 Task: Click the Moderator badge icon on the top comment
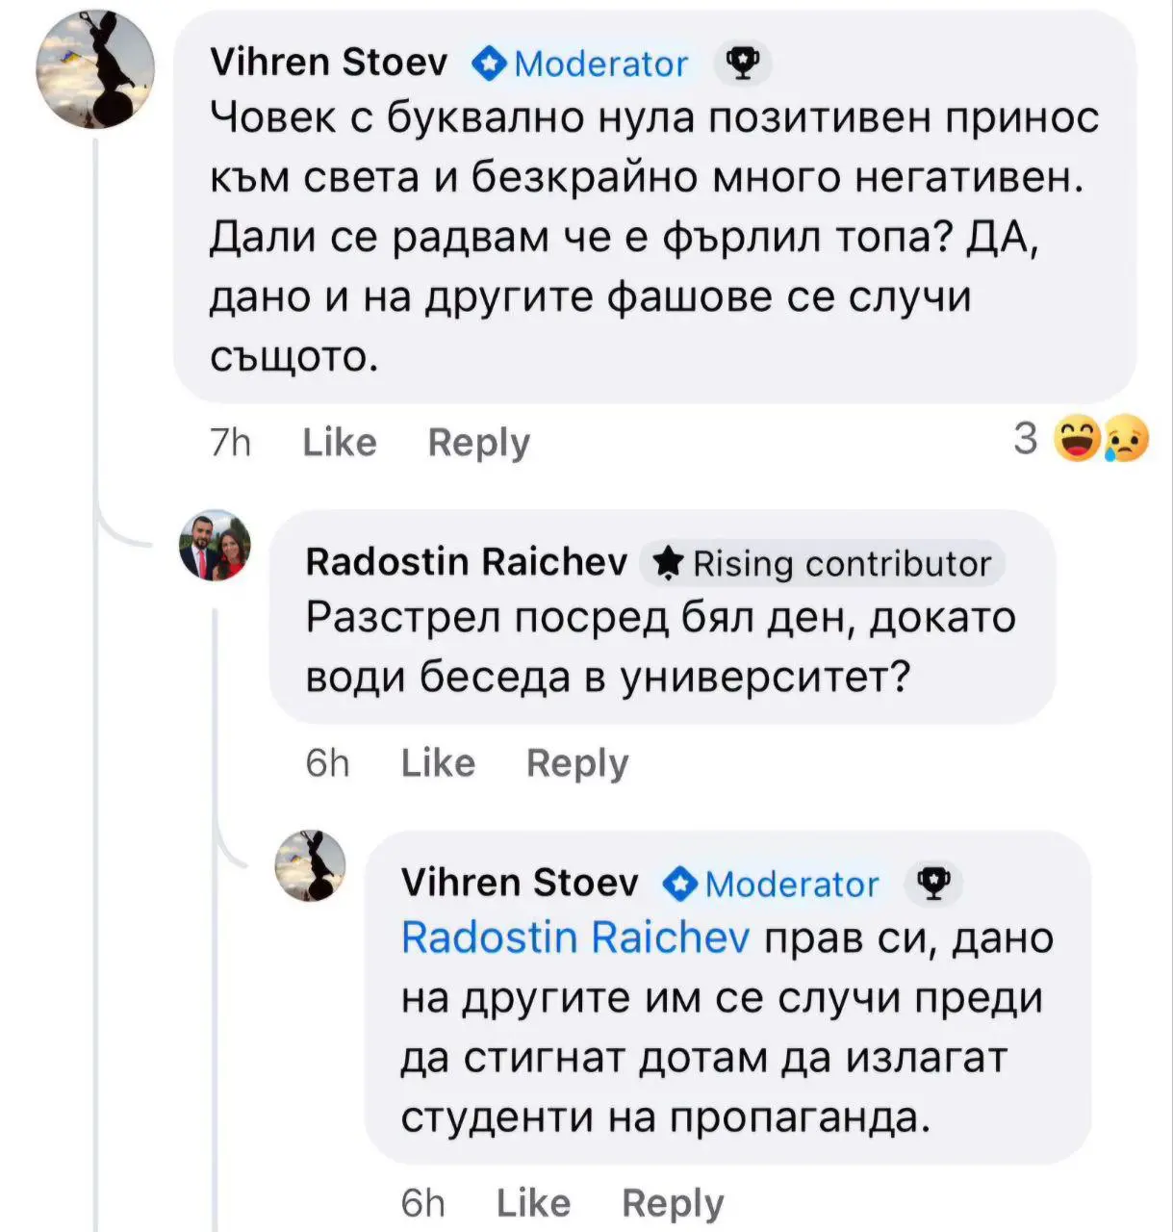point(490,64)
